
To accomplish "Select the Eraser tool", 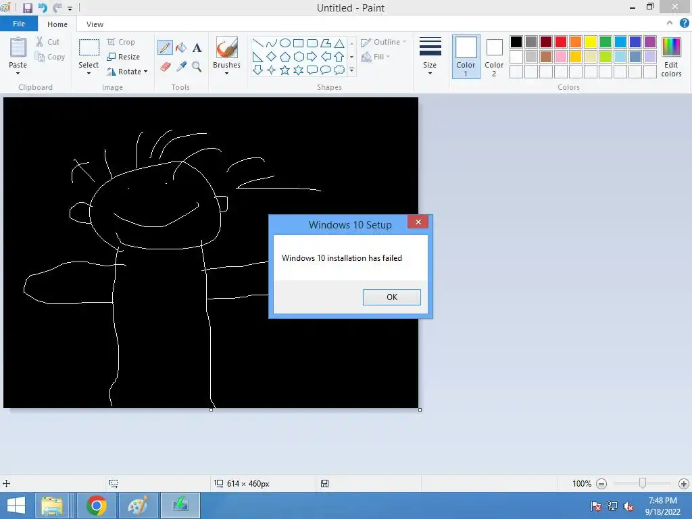I will [165, 67].
